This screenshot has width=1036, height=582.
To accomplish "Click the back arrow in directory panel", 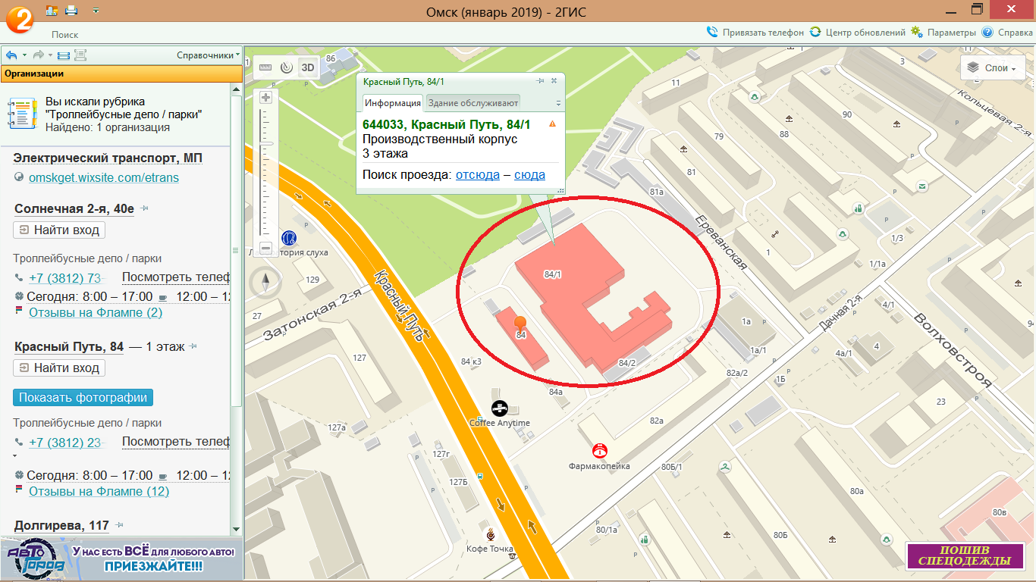I will tap(11, 55).
